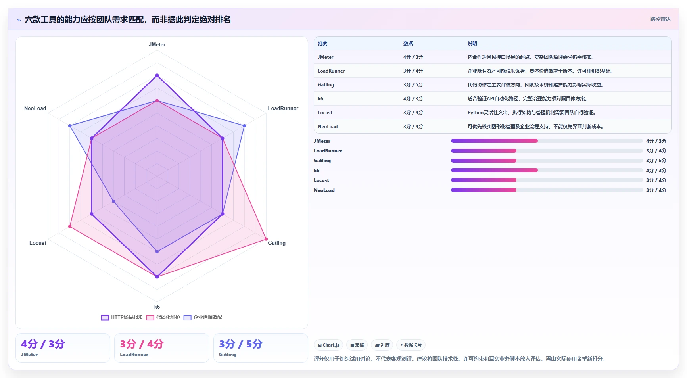Click the 进度 tag chip

pos(382,345)
